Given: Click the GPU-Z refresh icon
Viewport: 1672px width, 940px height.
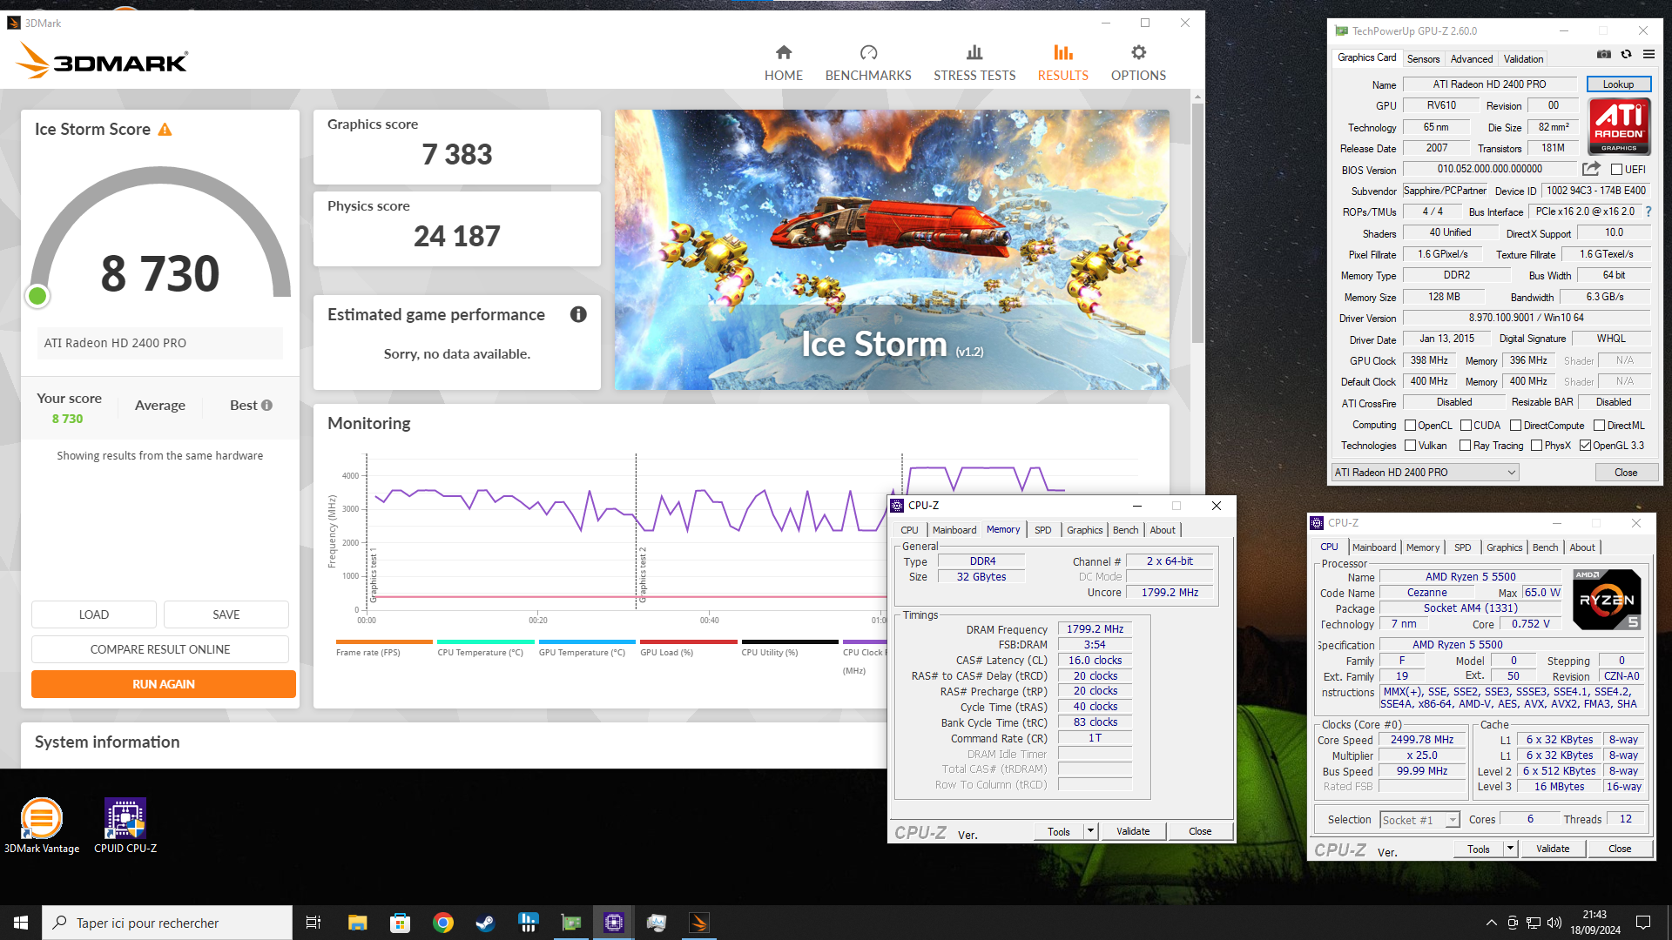Looking at the screenshot, I should pyautogui.click(x=1626, y=54).
